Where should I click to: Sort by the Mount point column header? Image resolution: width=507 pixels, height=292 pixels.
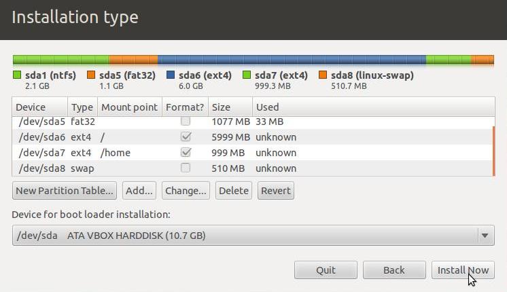(x=129, y=107)
